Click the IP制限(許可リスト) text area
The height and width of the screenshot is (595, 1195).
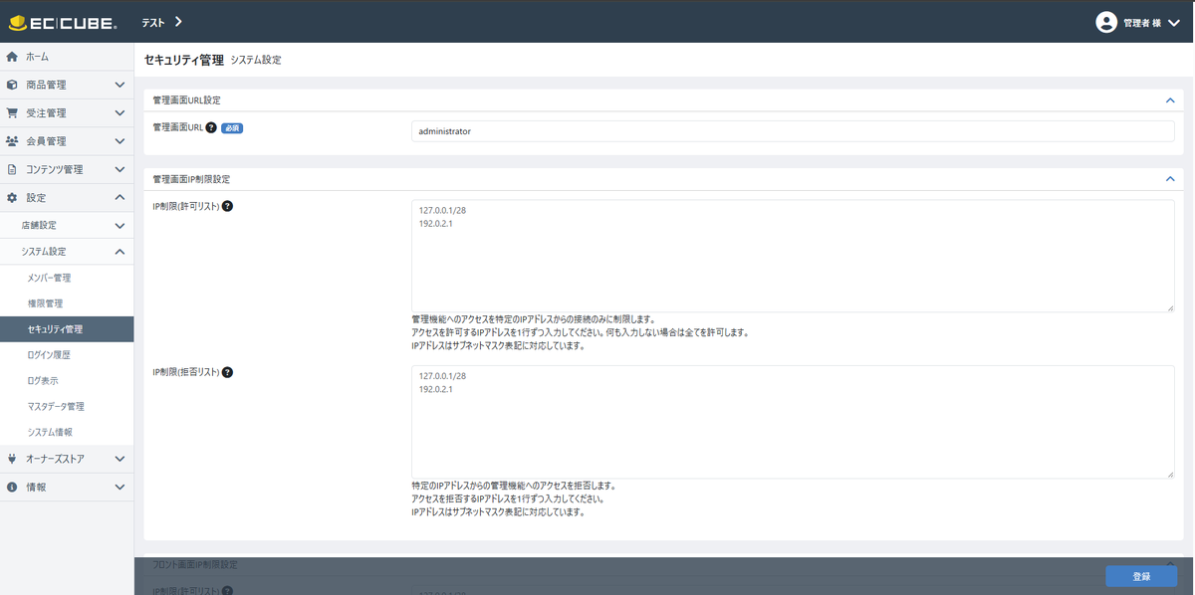(x=793, y=256)
